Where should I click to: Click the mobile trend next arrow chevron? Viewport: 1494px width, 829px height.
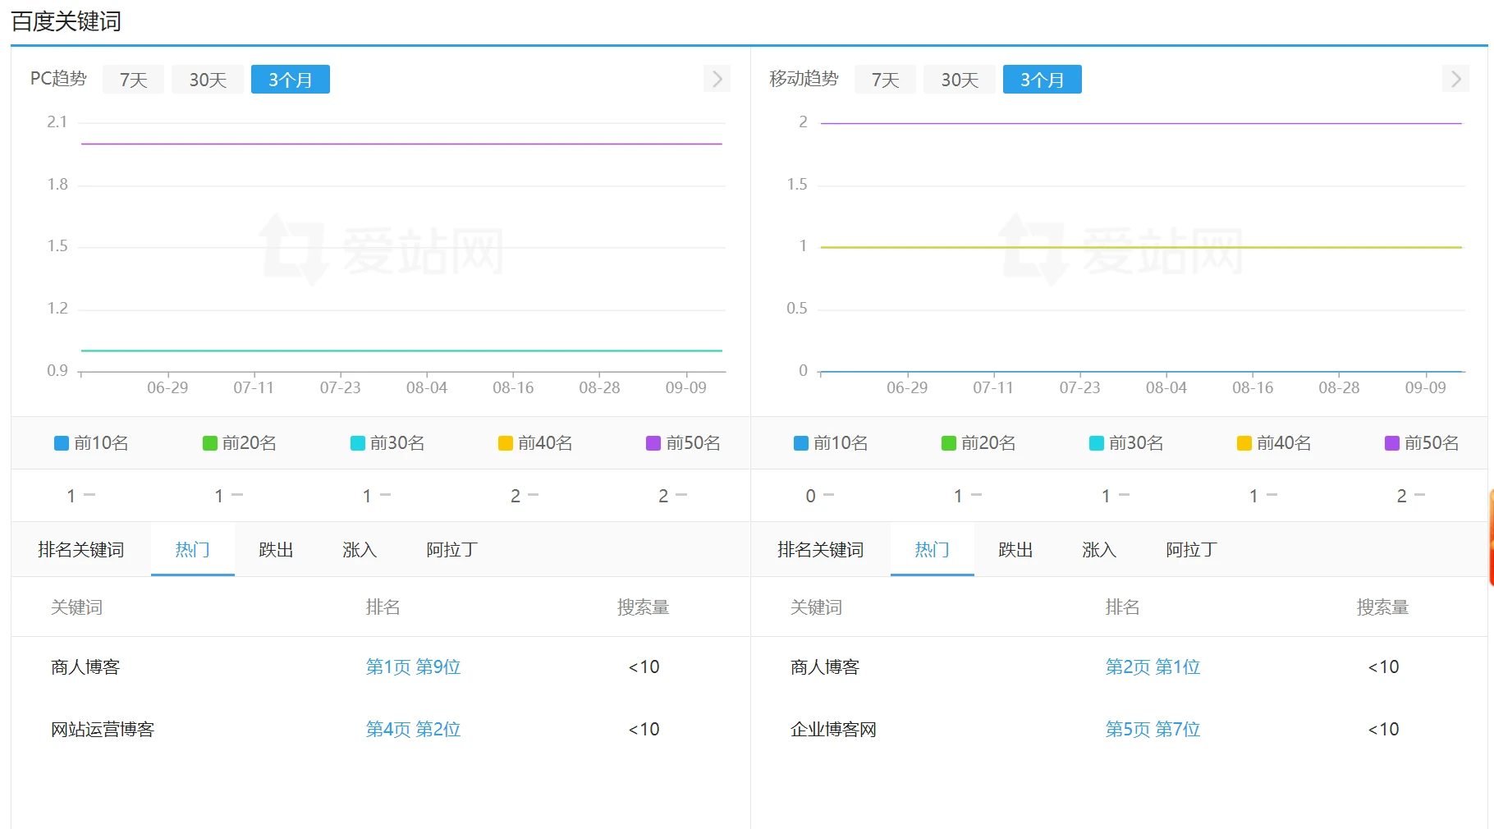(x=1455, y=79)
